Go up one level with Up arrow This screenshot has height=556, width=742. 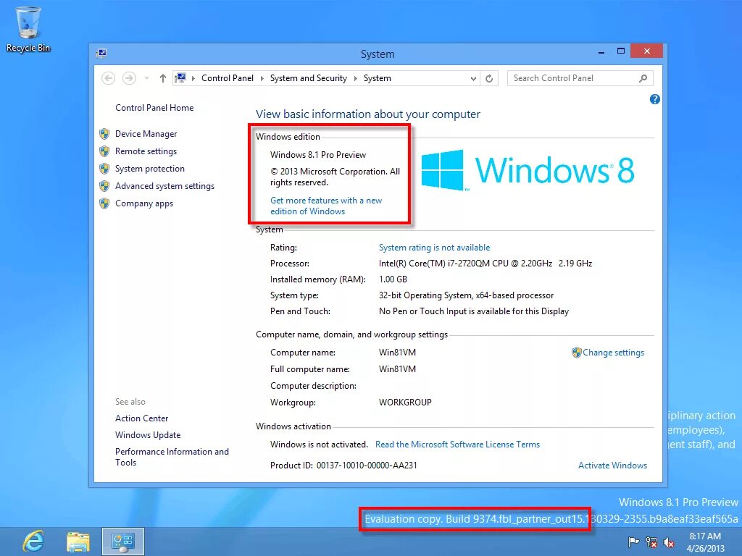point(163,78)
